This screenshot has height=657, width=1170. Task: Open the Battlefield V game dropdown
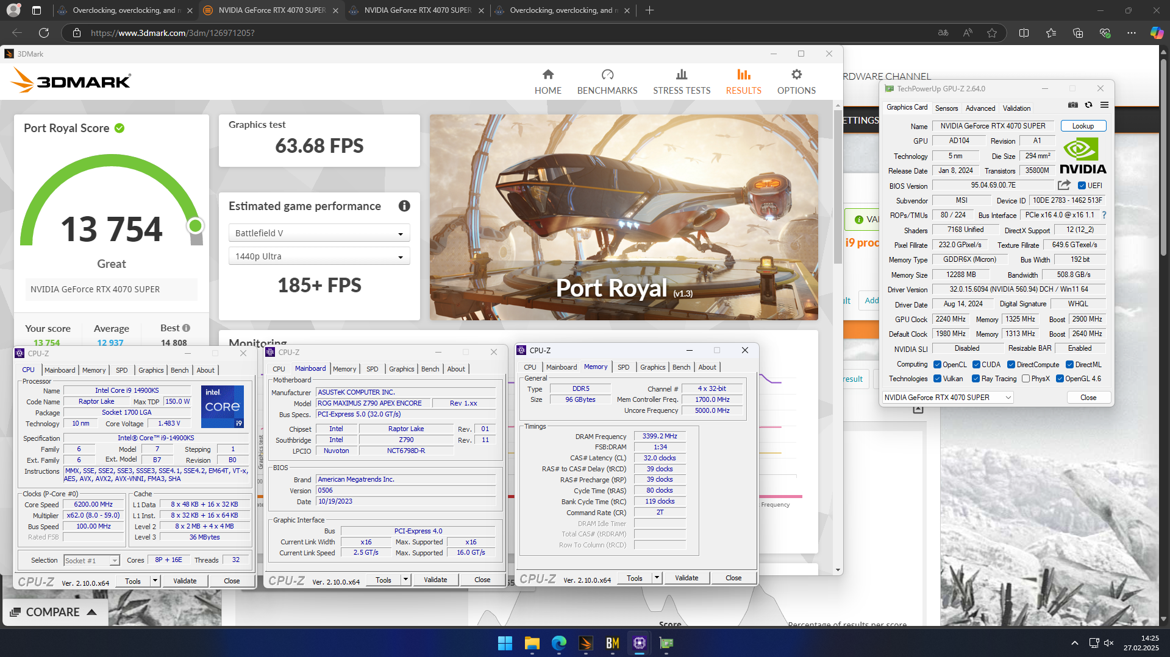319,233
